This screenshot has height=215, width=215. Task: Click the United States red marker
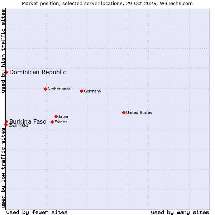[124, 113]
